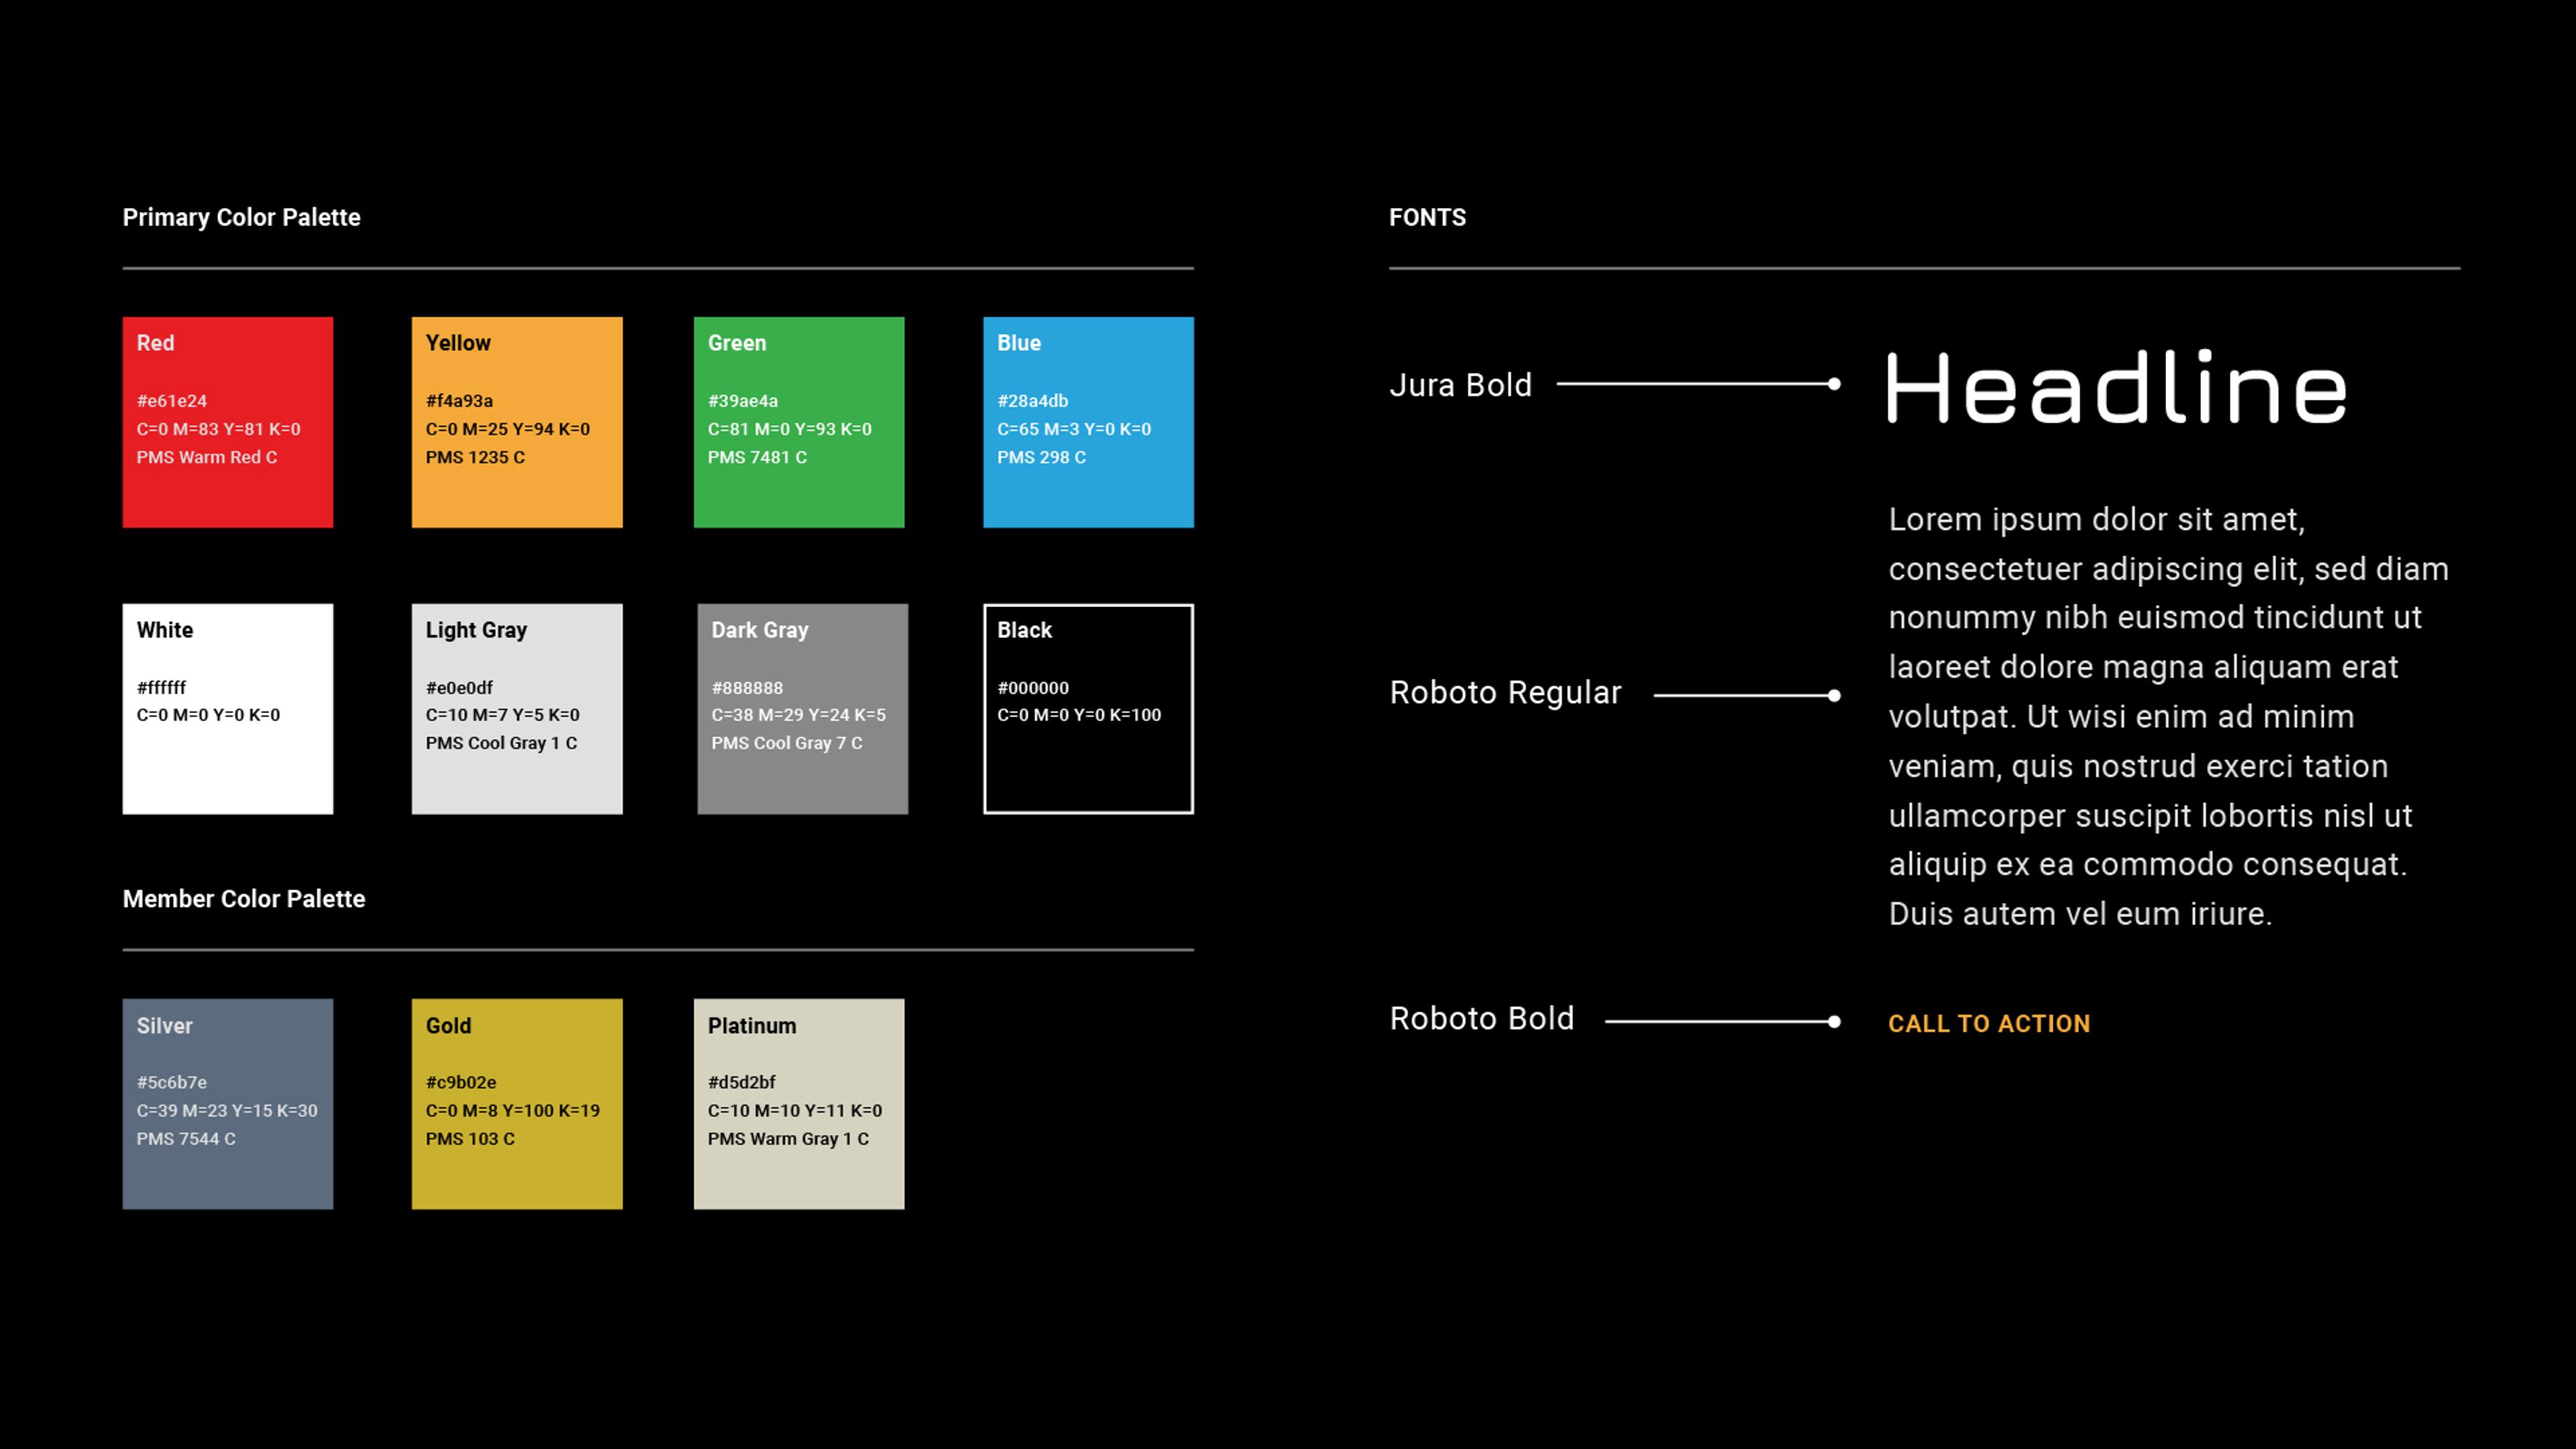Click the Roboto Bold label
Screen dimensions: 2576x1449
1481,1018
